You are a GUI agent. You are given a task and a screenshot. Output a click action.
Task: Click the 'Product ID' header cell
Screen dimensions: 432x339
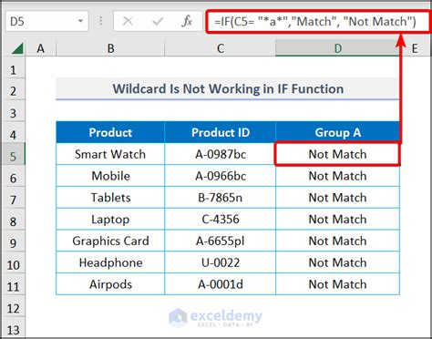click(x=221, y=132)
